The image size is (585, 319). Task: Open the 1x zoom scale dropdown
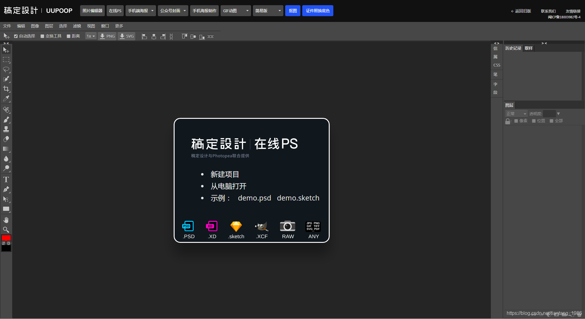(91, 36)
